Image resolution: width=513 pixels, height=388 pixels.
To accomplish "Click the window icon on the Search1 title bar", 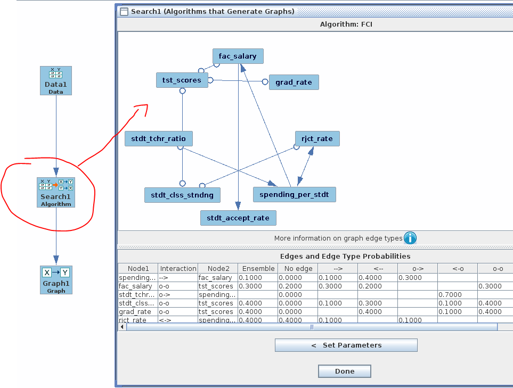I will 124,11.
